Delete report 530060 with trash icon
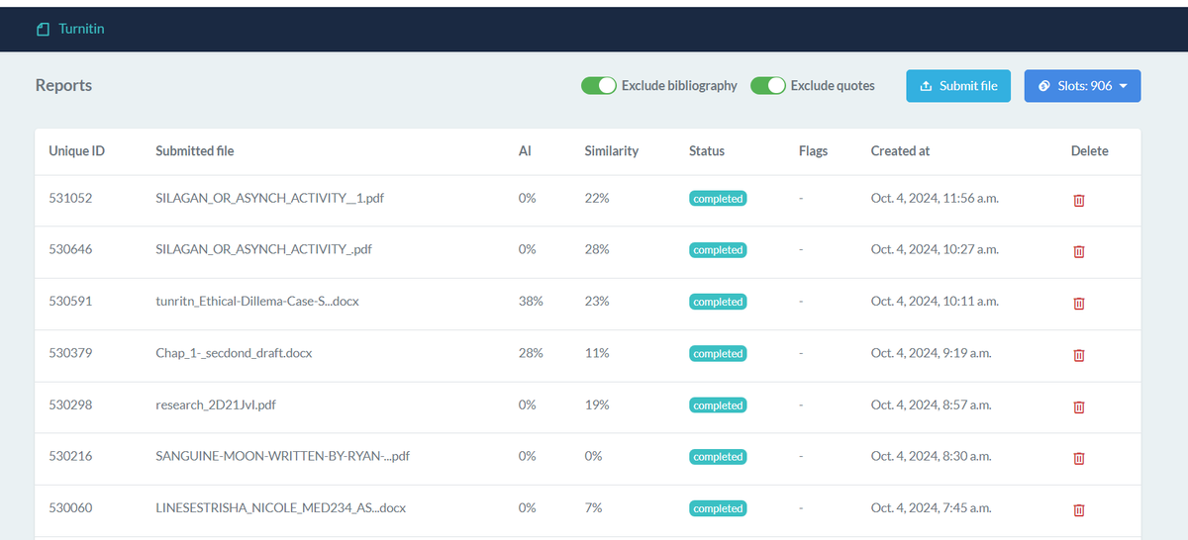Image resolution: width=1188 pixels, height=540 pixels. click(x=1079, y=509)
